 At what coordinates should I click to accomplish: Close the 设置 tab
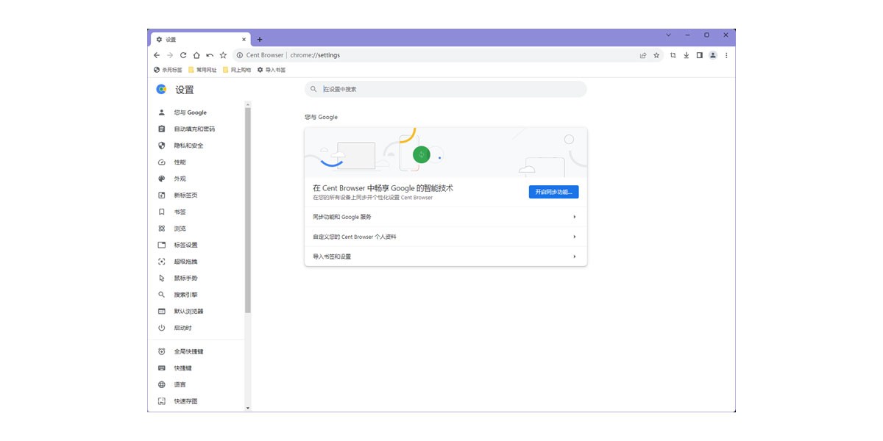[244, 40]
